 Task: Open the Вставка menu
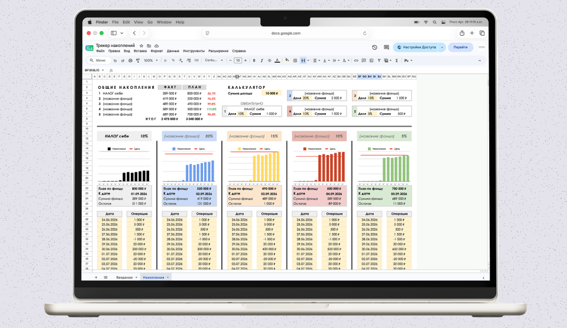coord(140,51)
